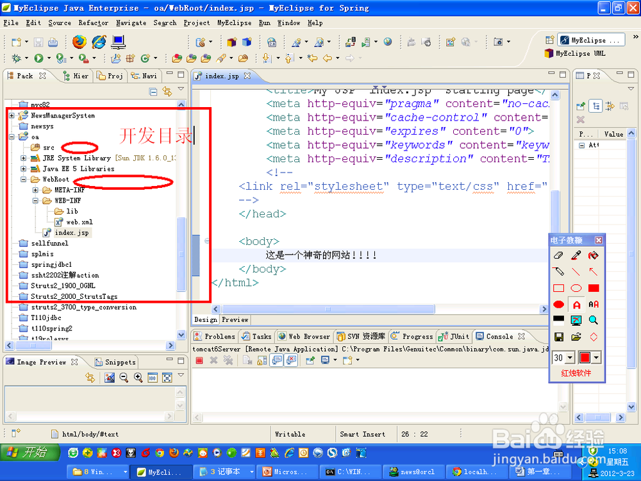Select the red arrow drawing tool
Viewport: 641px width, 481px height.
(594, 271)
